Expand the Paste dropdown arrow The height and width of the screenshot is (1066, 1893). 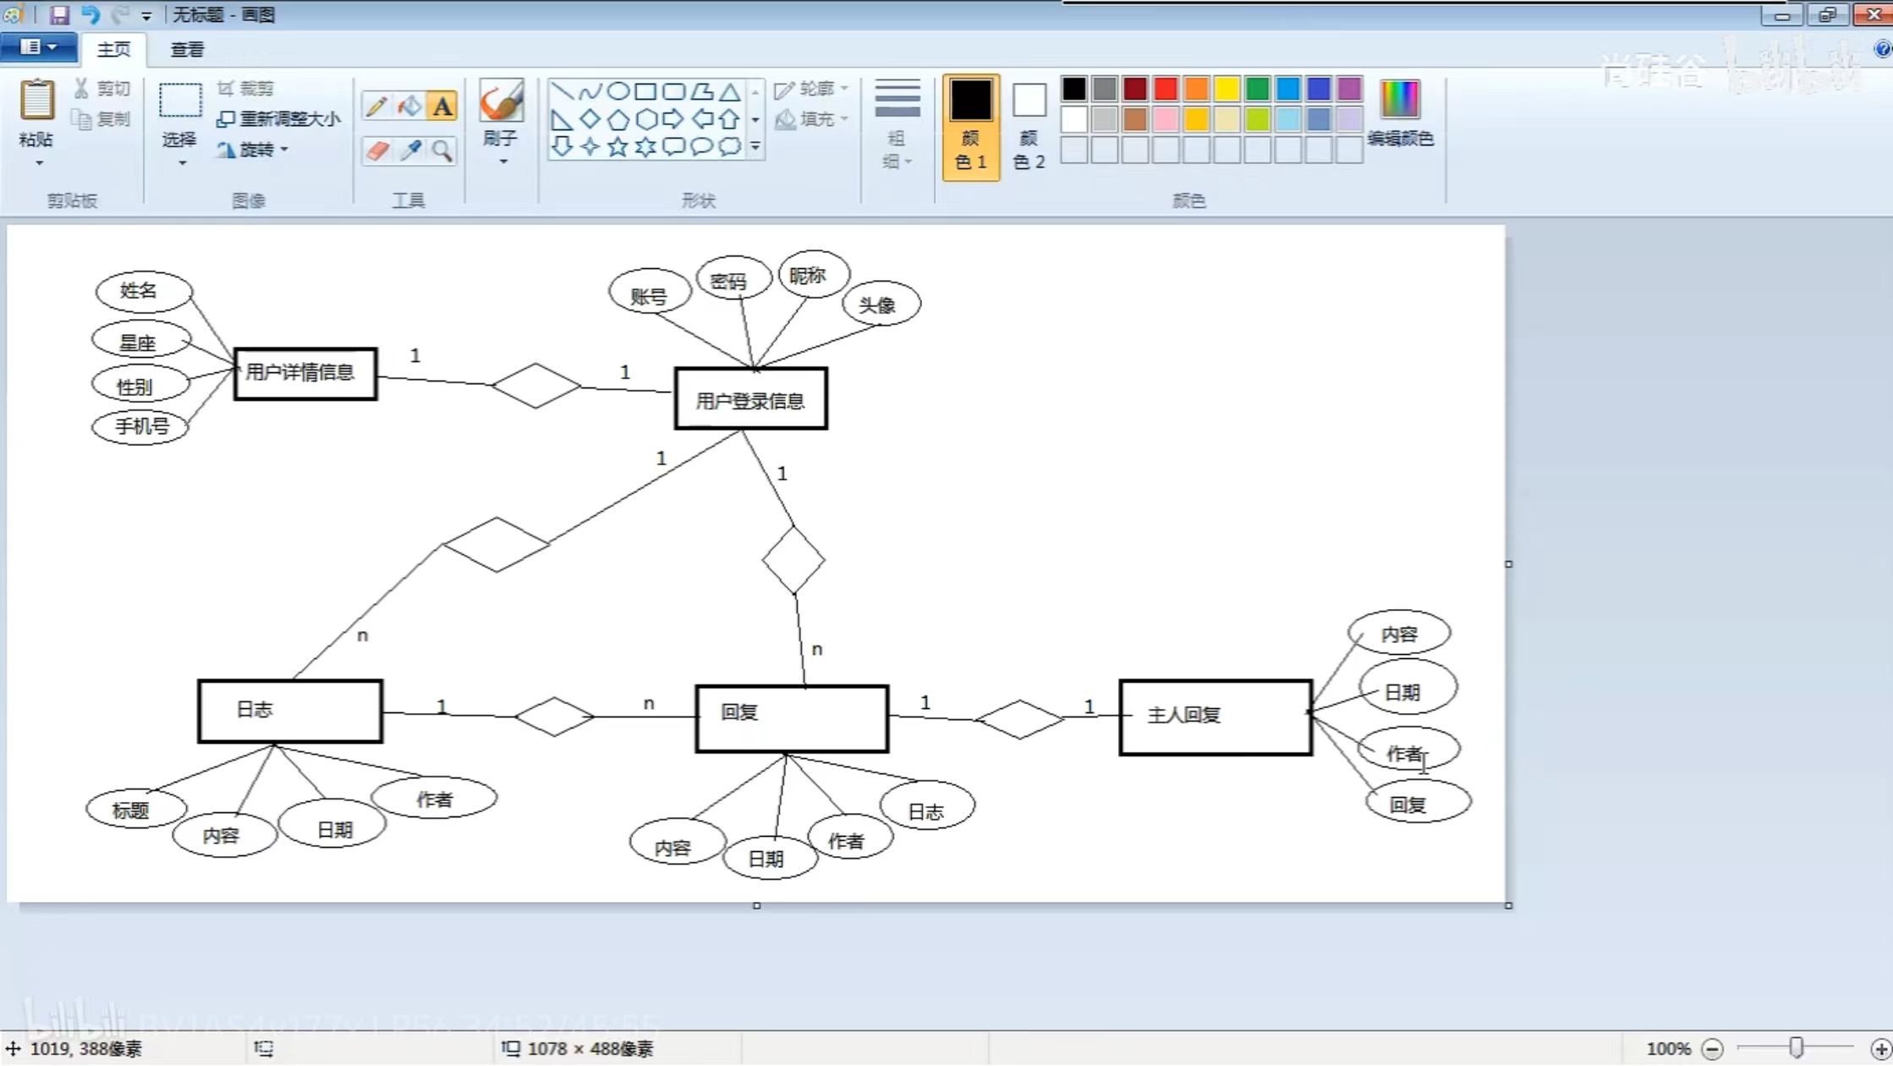[x=39, y=162]
